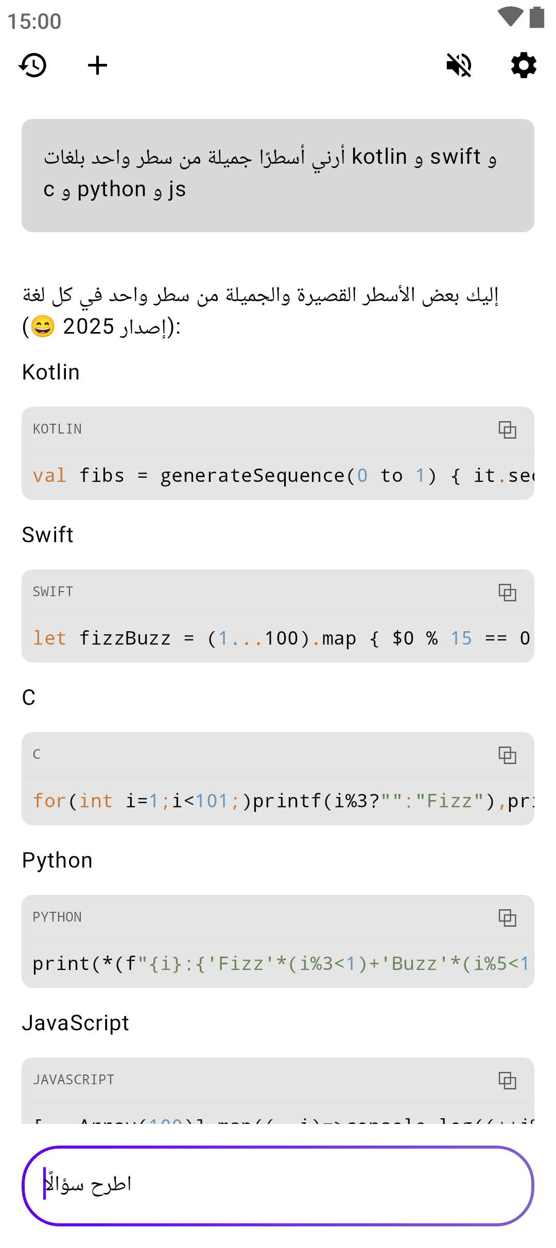
Task: Tap the Wi-Fi status bar icon
Action: tap(510, 16)
